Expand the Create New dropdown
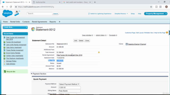 (15, 27)
